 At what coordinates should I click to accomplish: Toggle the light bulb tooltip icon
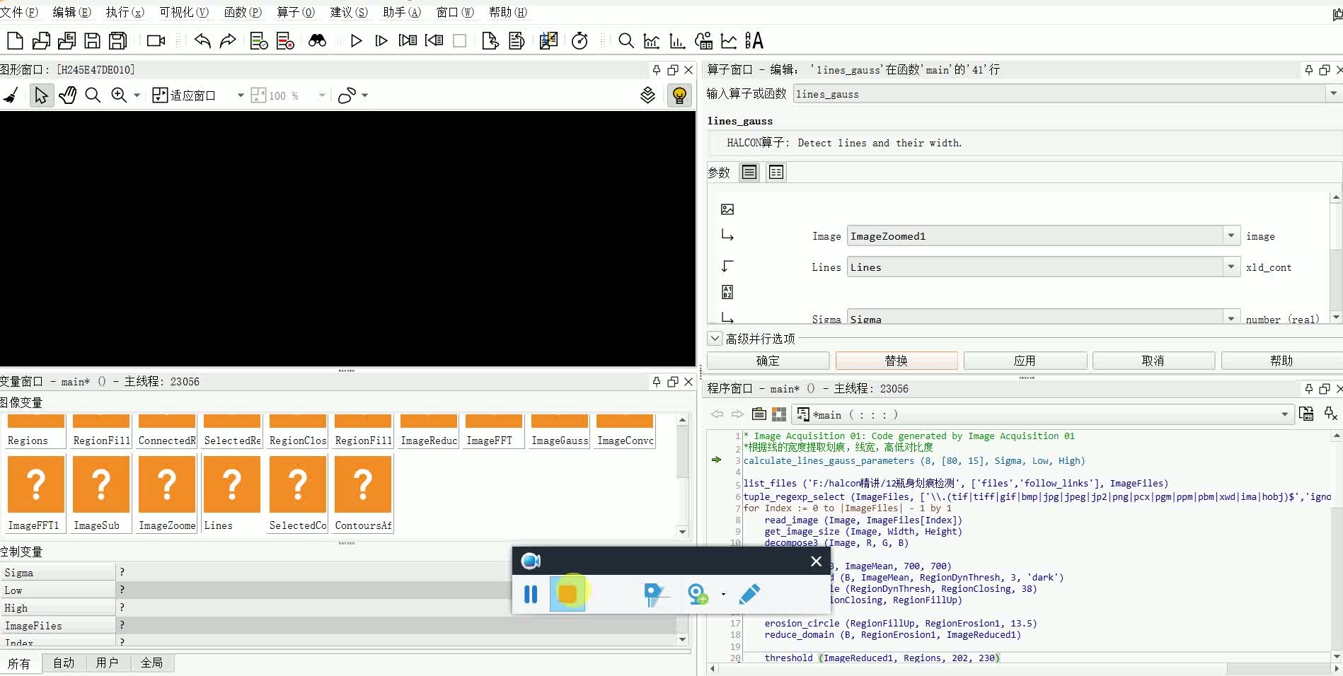coord(679,95)
